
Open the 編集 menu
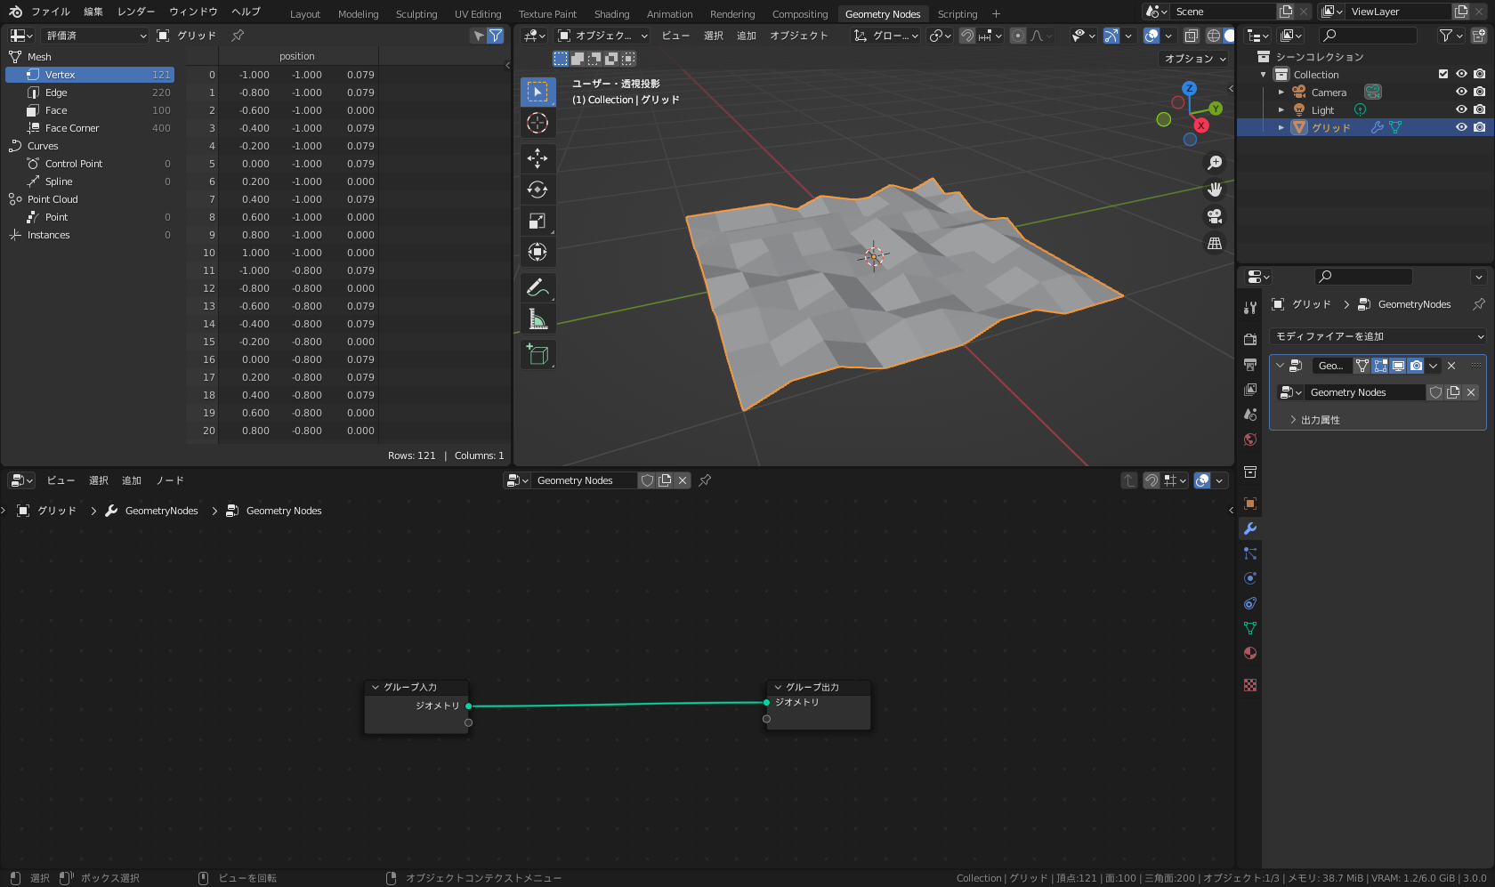coord(93,12)
